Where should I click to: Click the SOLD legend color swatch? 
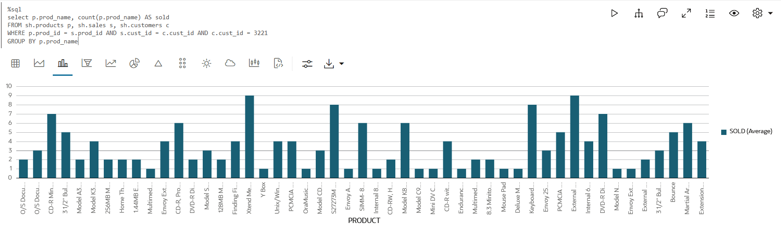(x=724, y=132)
